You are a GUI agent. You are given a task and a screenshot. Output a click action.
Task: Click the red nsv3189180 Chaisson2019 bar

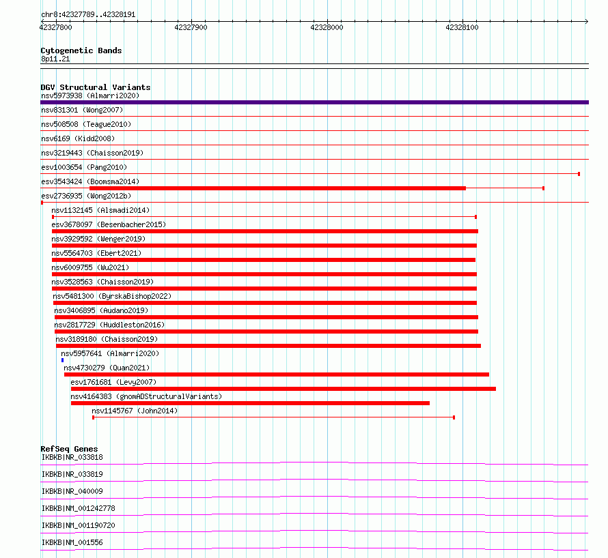pyautogui.click(x=268, y=346)
